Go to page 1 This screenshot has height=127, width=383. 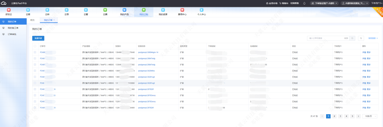(x=328, y=116)
